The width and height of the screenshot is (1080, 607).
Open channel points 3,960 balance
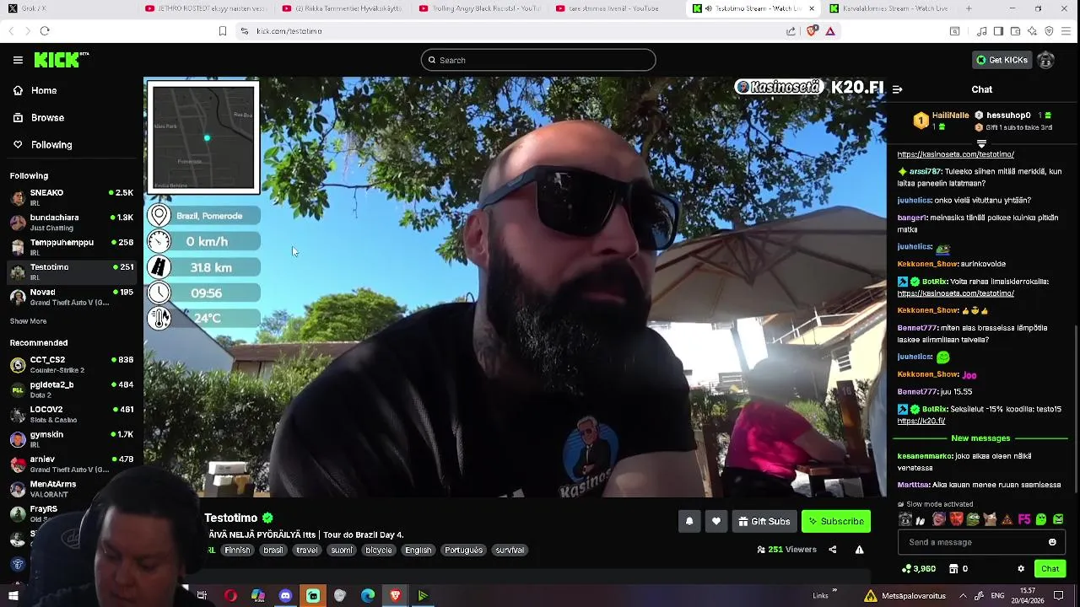pos(918,569)
